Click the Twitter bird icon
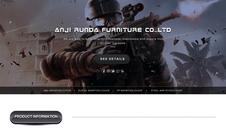226x134 pixels. pyautogui.click(x=113, y=71)
